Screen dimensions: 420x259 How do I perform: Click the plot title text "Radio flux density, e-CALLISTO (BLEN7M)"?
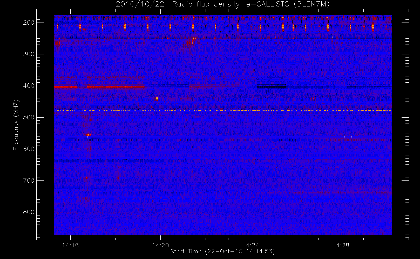tap(251, 4)
